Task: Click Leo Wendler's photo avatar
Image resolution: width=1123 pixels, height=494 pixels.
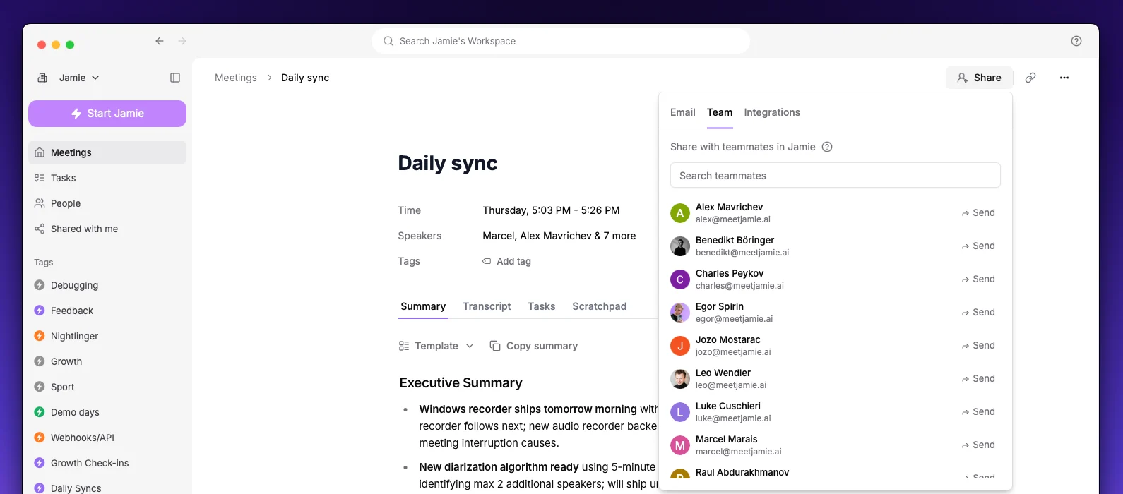Action: 680,379
